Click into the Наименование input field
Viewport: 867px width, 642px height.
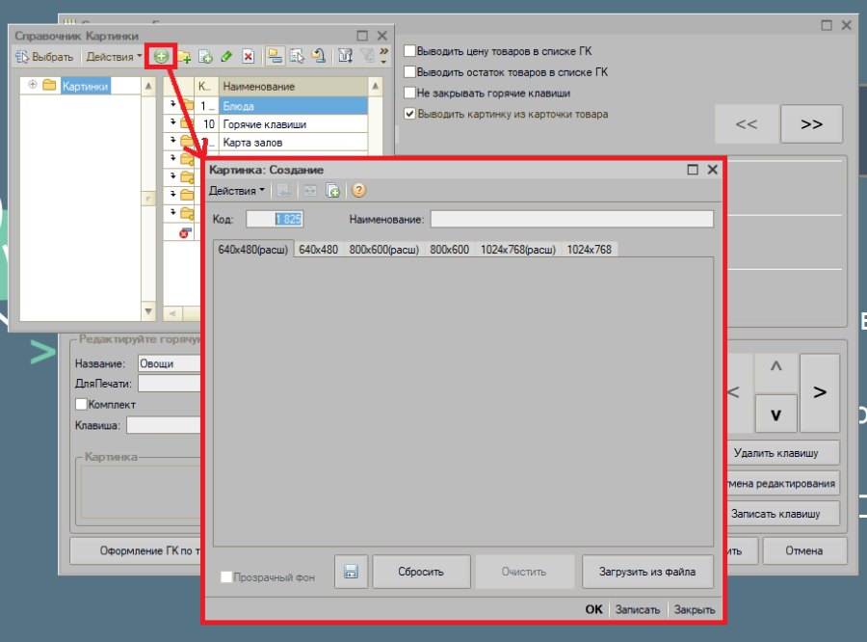571,219
